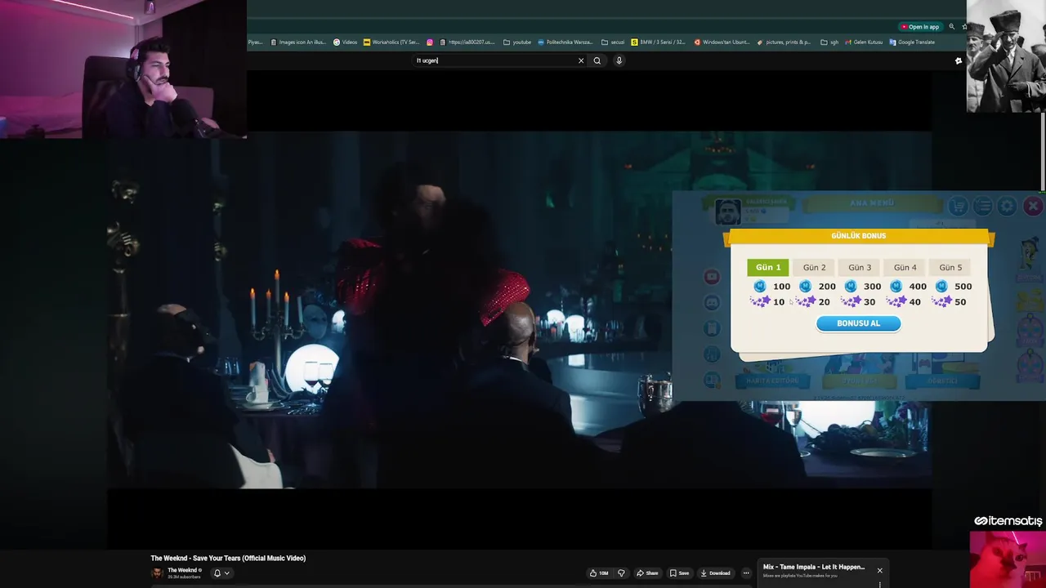Close the Mix - Tame Impala panel
This screenshot has height=588, width=1046.
pos(879,570)
